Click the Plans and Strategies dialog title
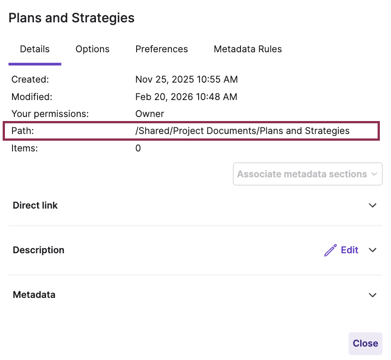The image size is (391, 360). click(71, 18)
